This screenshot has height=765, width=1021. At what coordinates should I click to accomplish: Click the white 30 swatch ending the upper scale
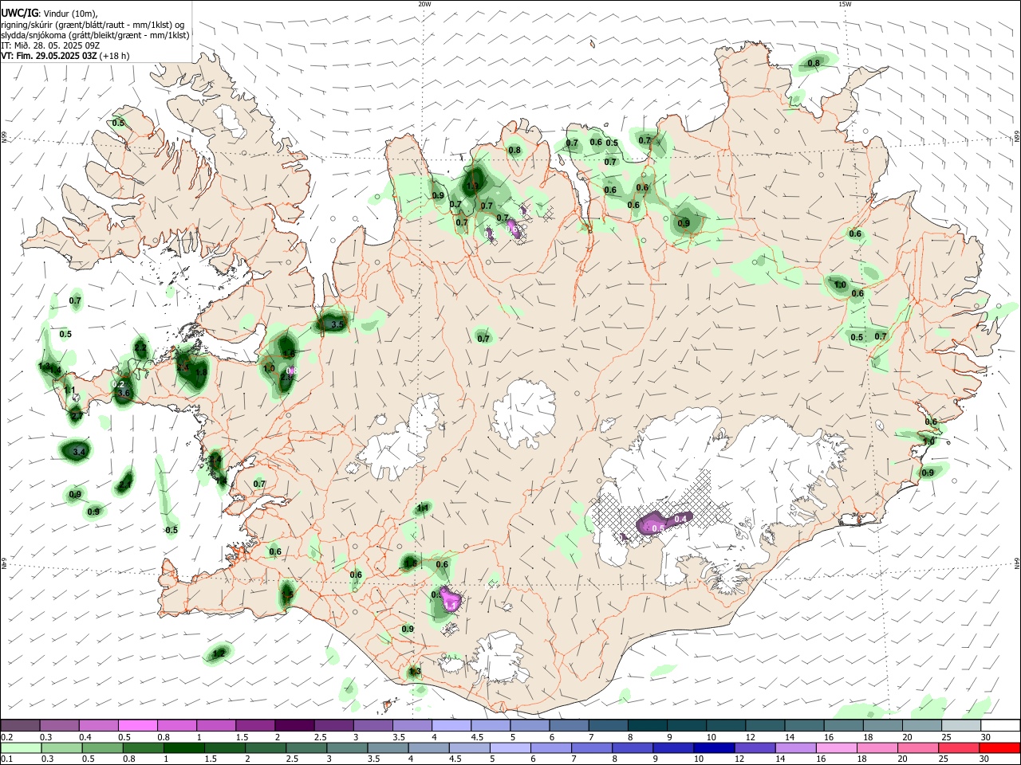tap(1000, 725)
